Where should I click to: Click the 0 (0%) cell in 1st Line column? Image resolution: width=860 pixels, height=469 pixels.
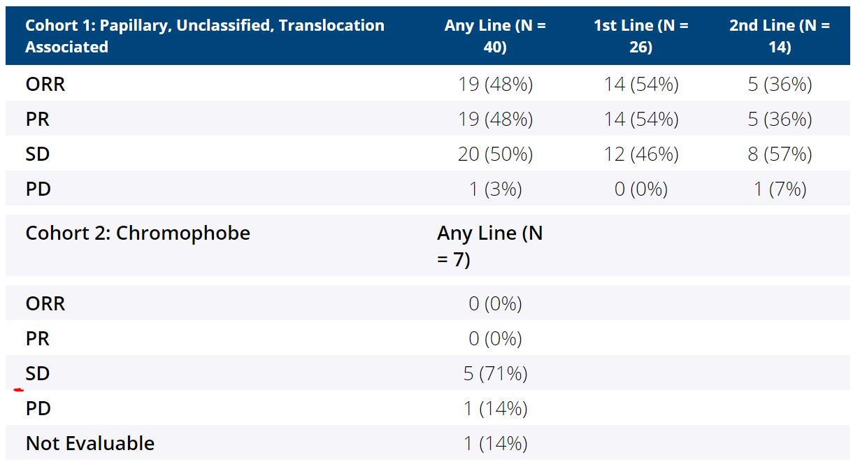click(x=640, y=189)
